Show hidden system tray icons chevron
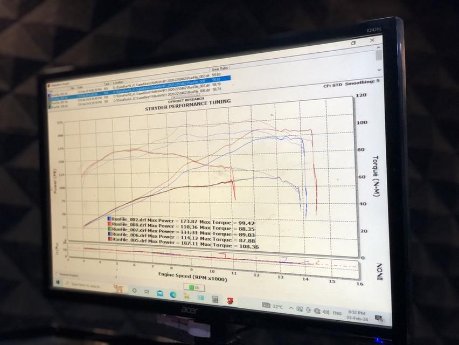 [x=291, y=308]
